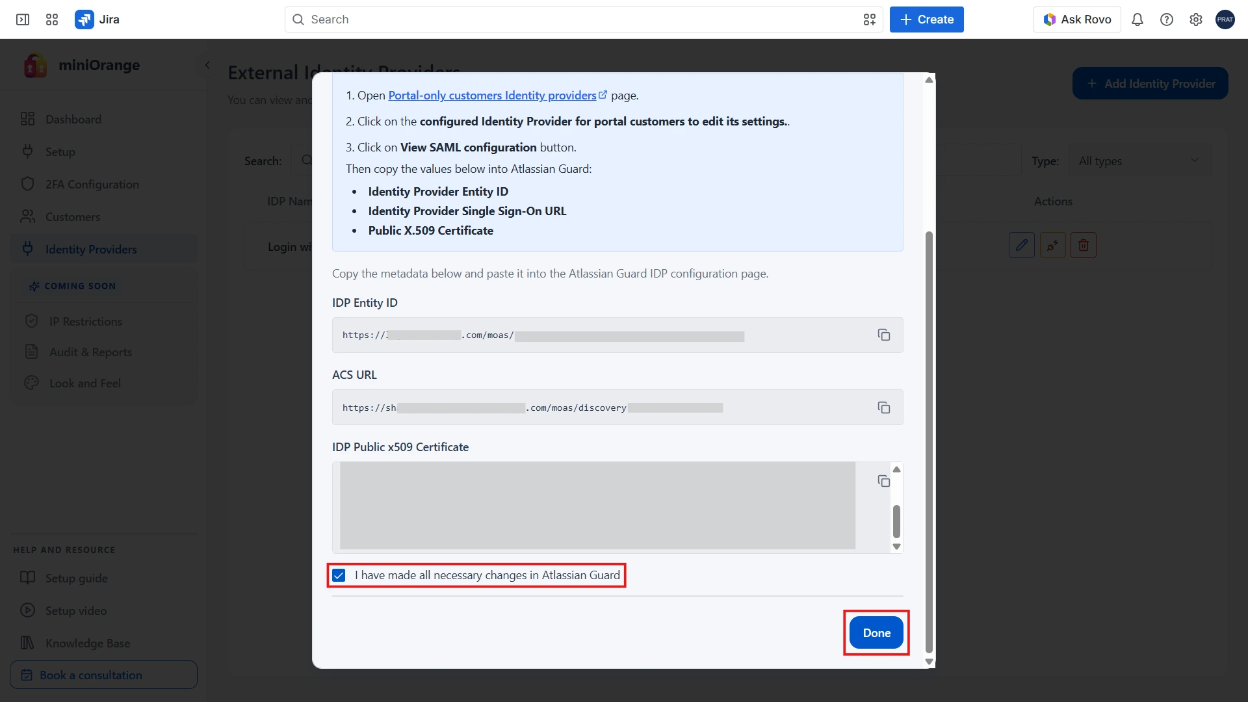Open 2FA Configuration menu item
The height and width of the screenshot is (702, 1248).
point(103,184)
